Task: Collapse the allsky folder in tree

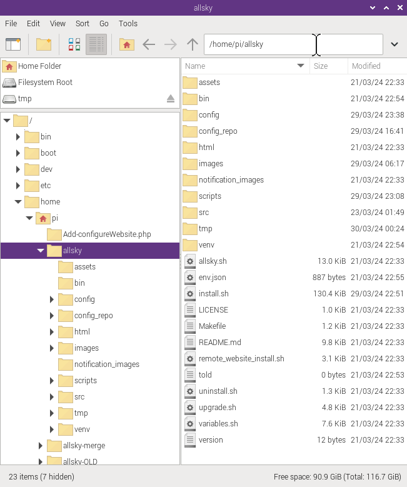Action: 41,250
